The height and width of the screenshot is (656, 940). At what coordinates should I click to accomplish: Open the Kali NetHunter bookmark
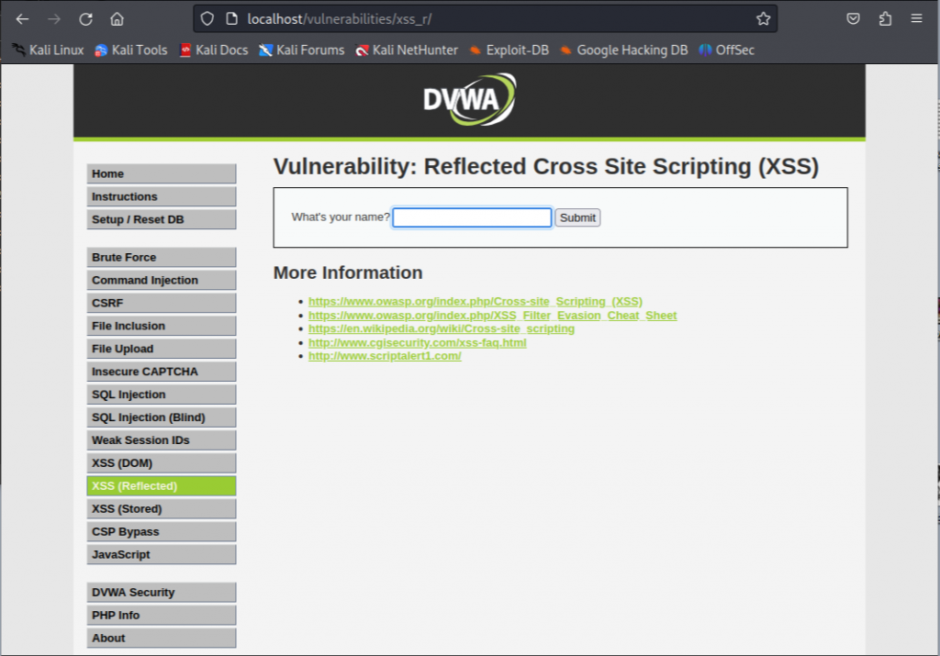[408, 50]
